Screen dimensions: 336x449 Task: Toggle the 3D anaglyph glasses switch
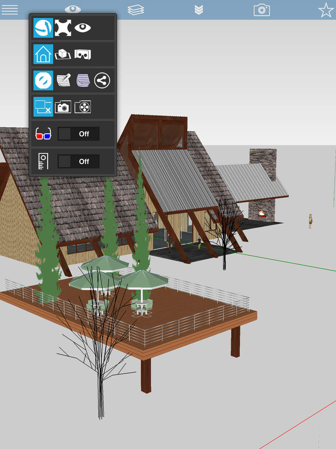click(x=78, y=134)
